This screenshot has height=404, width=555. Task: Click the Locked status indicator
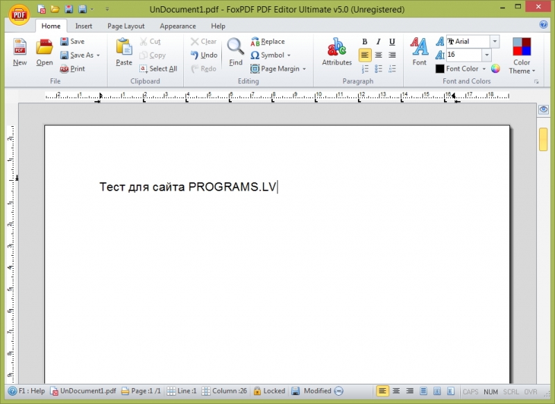pos(269,391)
